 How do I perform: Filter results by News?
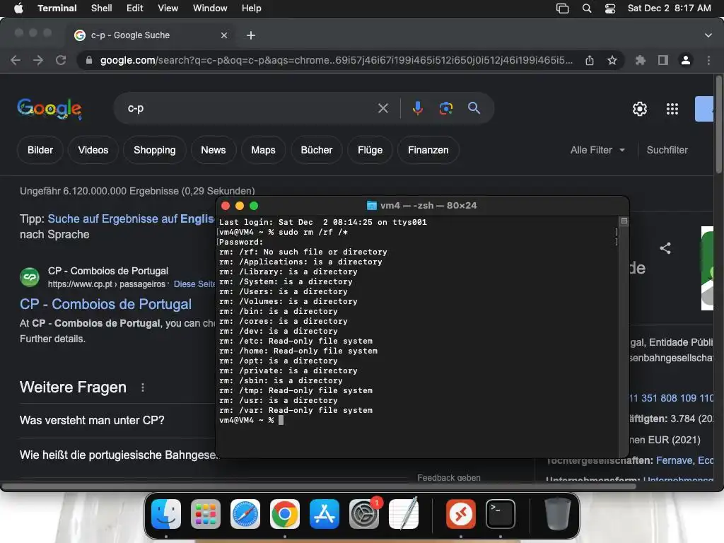click(x=214, y=150)
